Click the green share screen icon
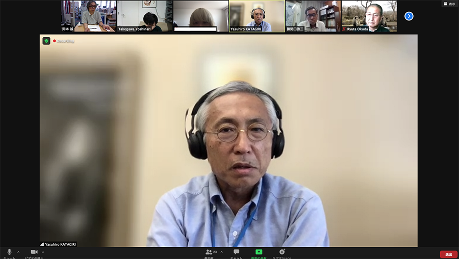Image resolution: width=459 pixels, height=259 pixels. pos(259,252)
